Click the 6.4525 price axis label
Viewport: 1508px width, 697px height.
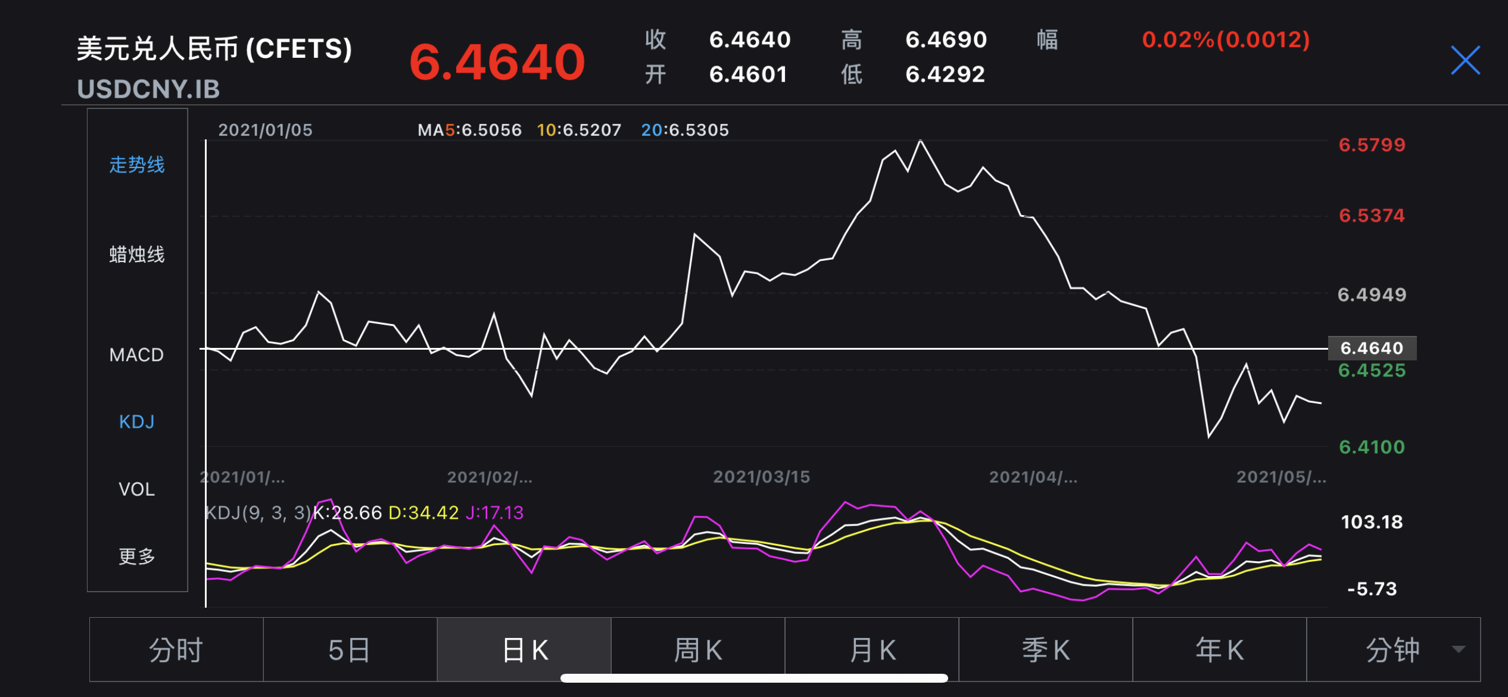point(1372,371)
